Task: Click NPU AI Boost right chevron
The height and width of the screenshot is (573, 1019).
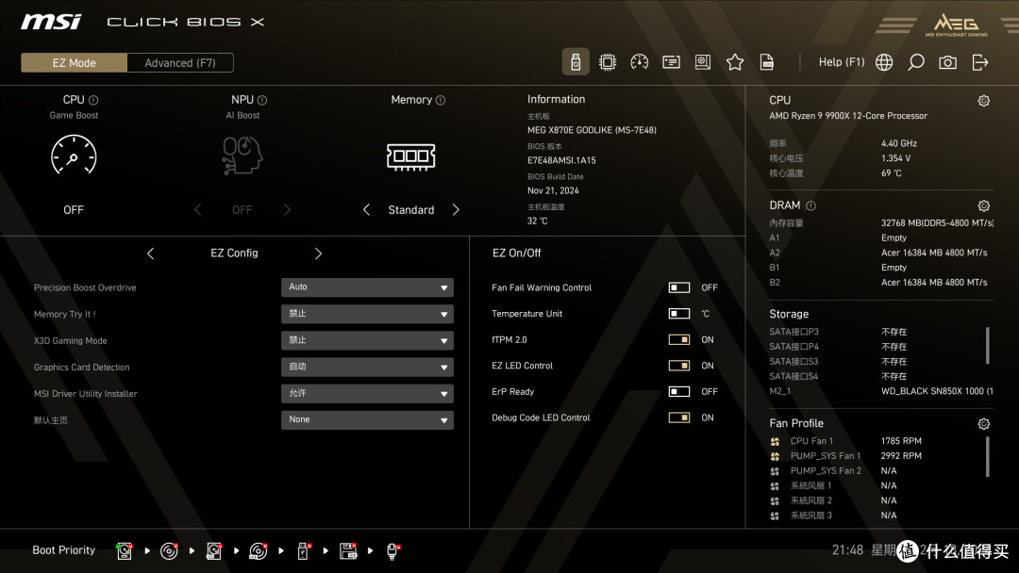Action: point(287,209)
